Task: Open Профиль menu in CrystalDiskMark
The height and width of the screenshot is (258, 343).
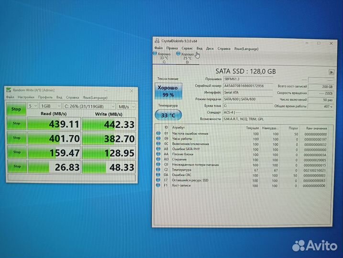Action: point(45,97)
